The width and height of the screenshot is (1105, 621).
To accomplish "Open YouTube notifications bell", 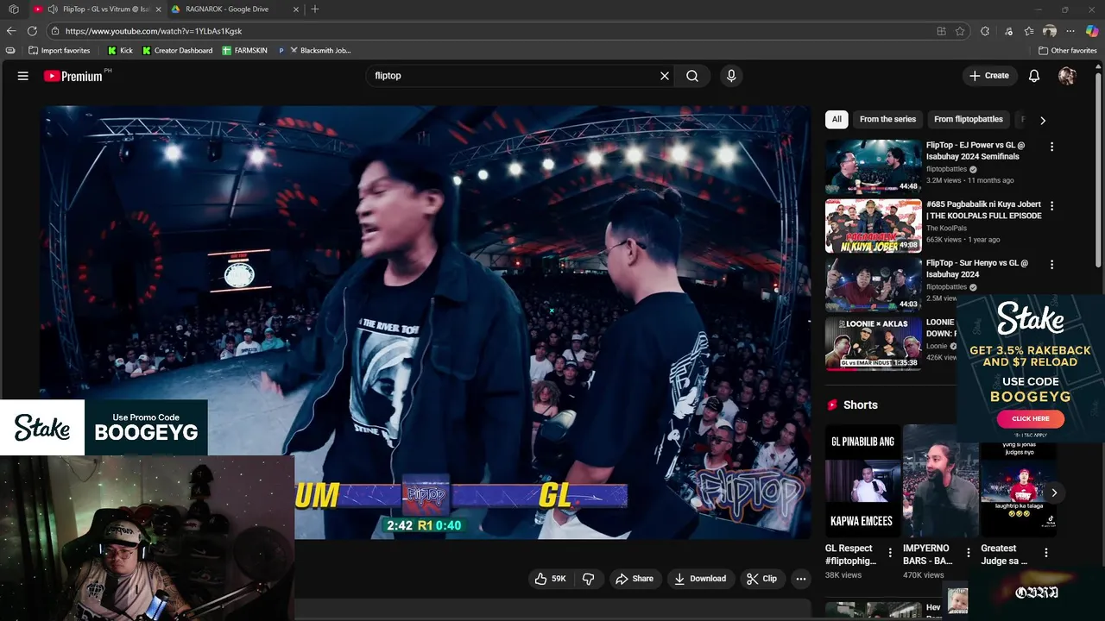I will pos(1034,76).
